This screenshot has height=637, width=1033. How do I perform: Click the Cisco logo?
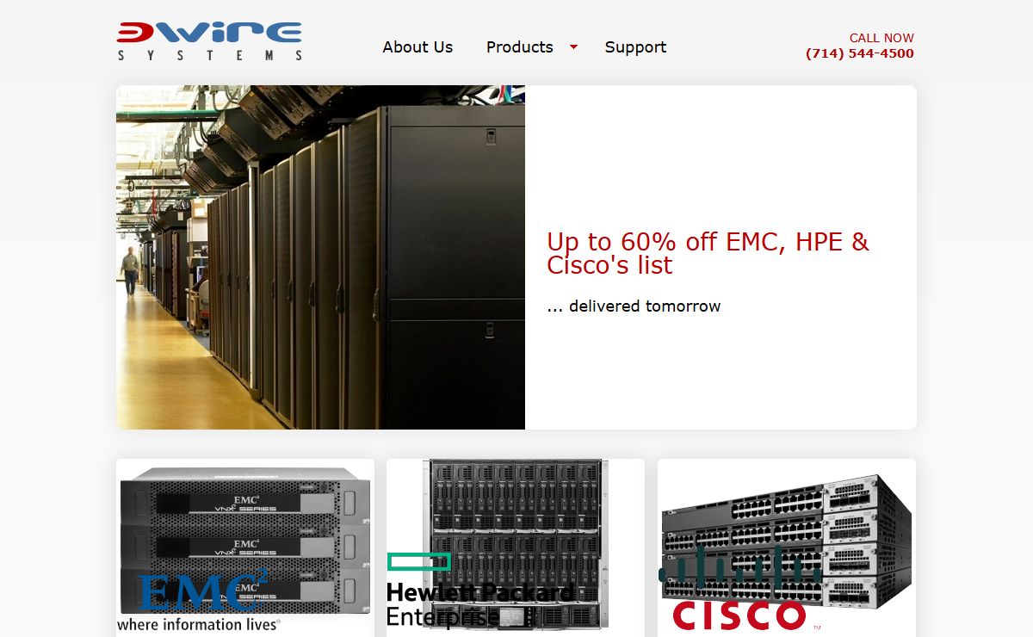(x=740, y=589)
